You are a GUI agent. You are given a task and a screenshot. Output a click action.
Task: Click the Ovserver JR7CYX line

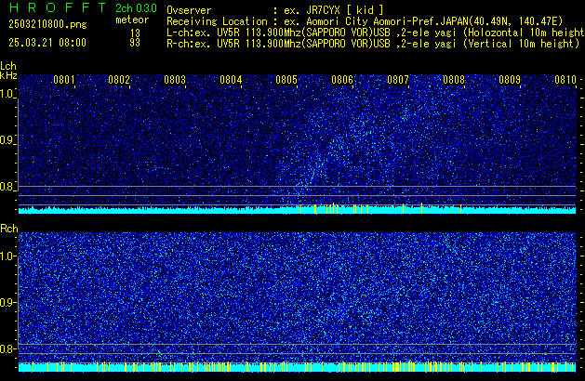tap(275, 10)
